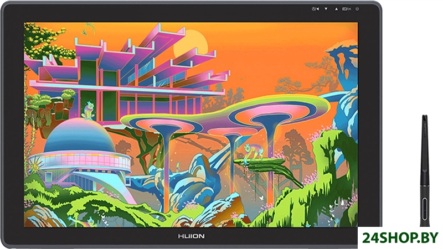Click the HUION logo on the bottom bezel
Screen dimensions: 443x249
[x=191, y=236]
